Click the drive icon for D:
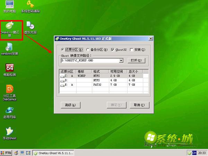The width and height of the screenshot is (208, 156). [62, 81]
